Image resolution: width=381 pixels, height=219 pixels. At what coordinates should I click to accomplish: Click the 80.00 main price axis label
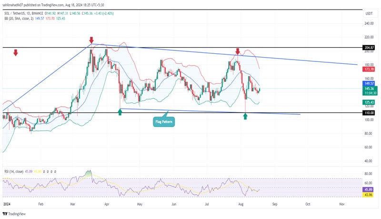click(368, 133)
